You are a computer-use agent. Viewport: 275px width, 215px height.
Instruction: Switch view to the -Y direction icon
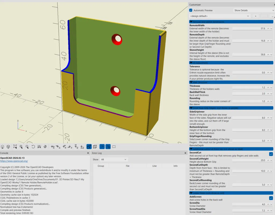click(x=70, y=147)
